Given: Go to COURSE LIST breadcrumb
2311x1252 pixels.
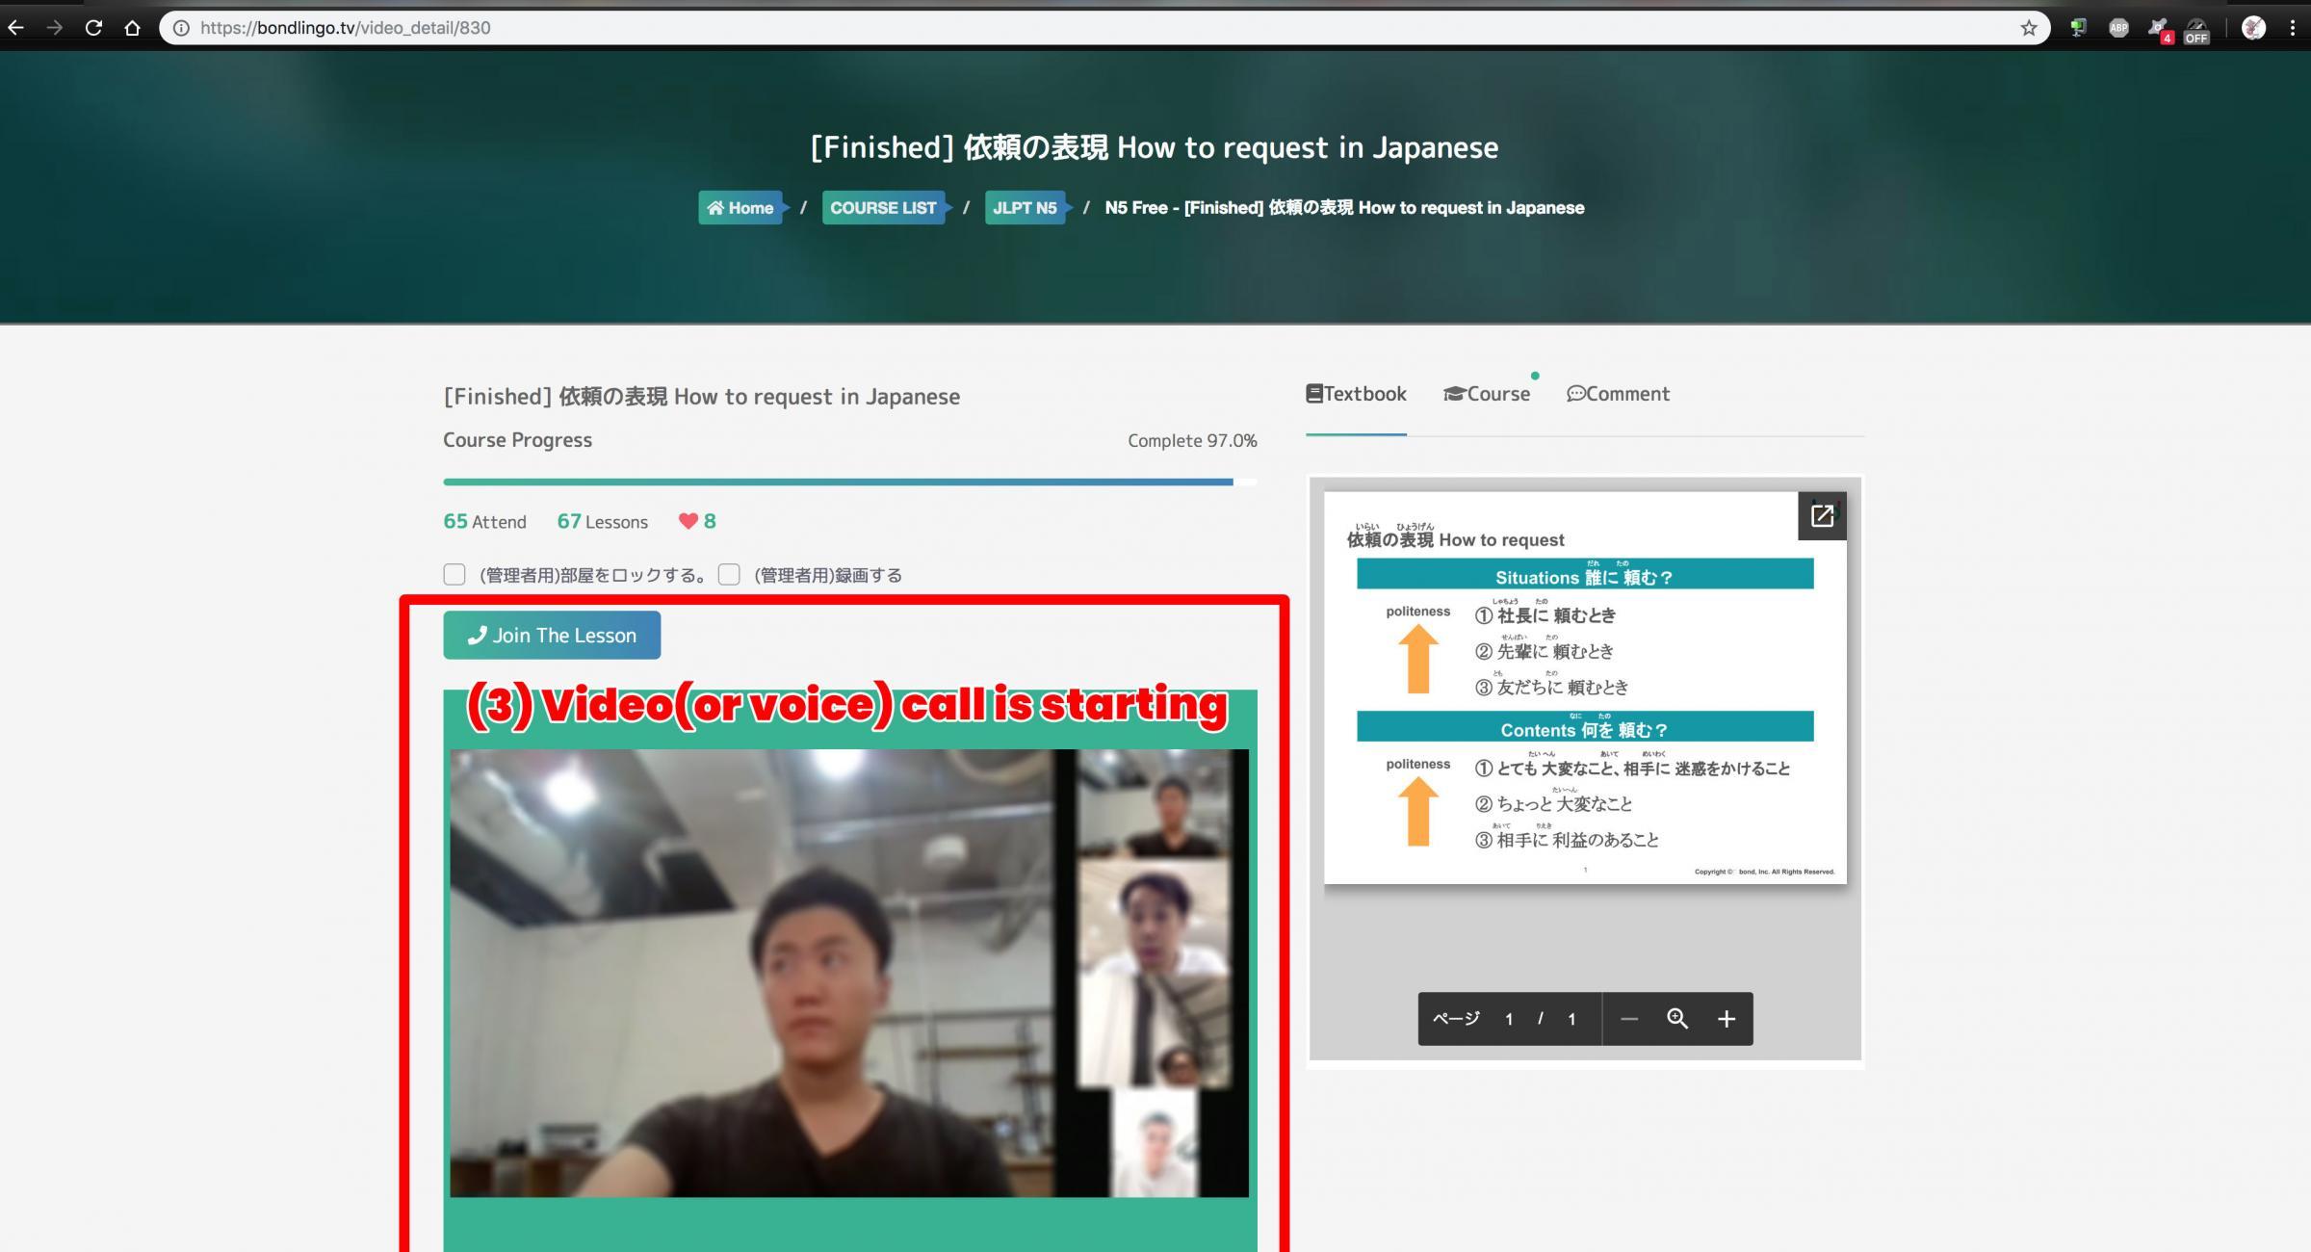Looking at the screenshot, I should pos(882,208).
